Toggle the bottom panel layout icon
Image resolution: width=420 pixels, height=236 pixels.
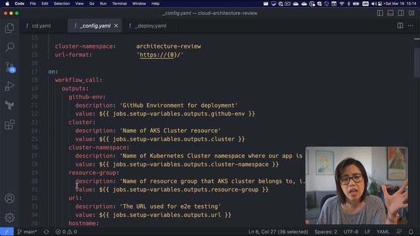[x=390, y=13]
